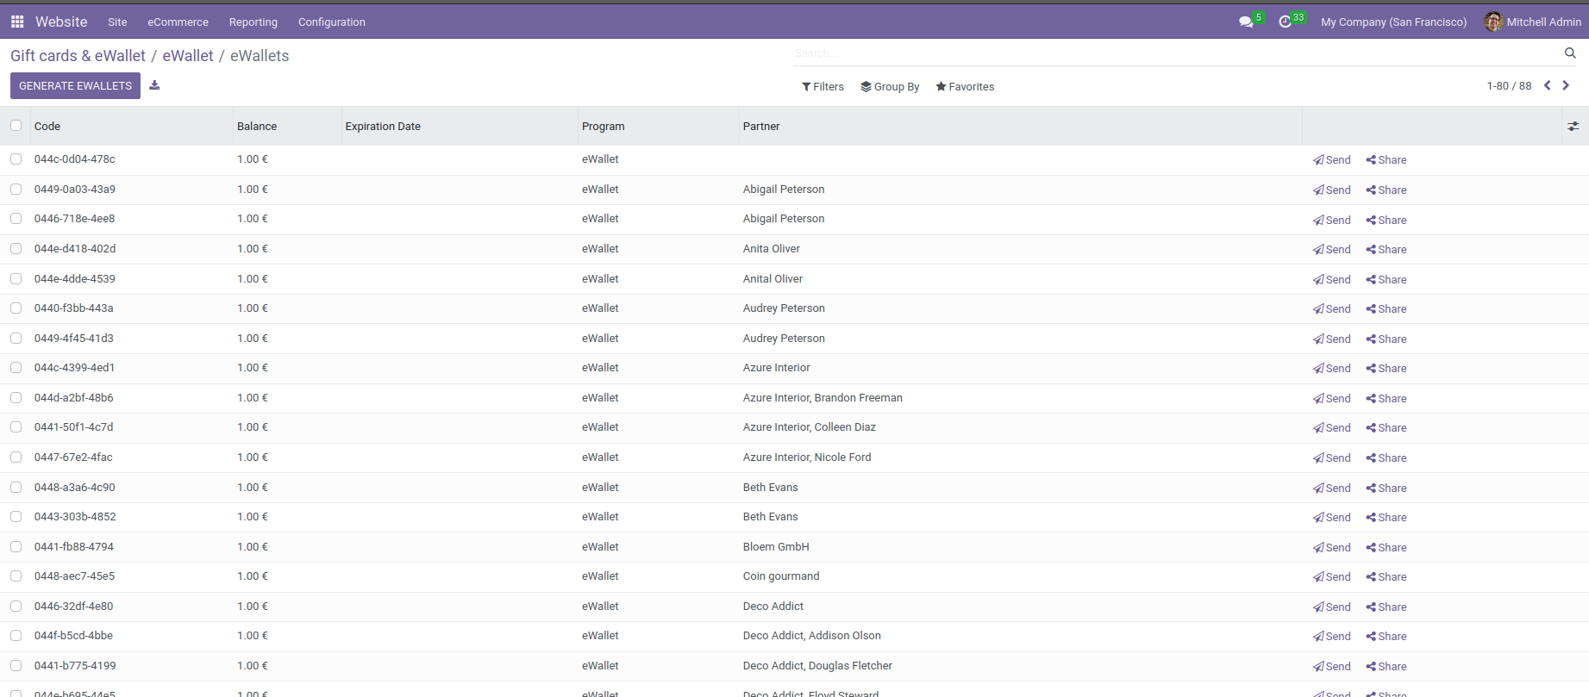This screenshot has width=1589, height=697.
Task: Check the row 044c-0d04-478c
Action: (x=16, y=159)
